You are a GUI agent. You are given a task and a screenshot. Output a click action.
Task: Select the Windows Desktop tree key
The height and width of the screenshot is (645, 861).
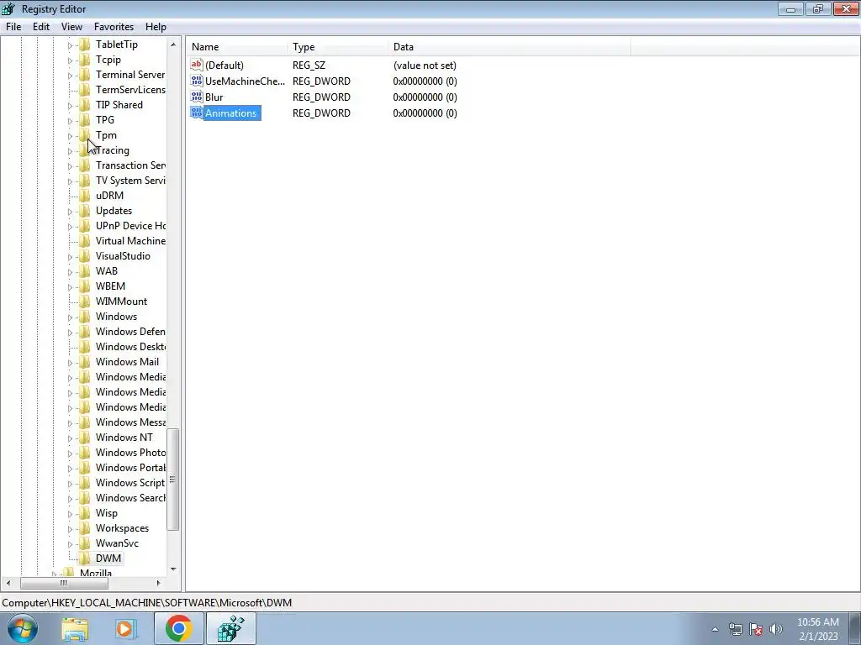pos(130,347)
